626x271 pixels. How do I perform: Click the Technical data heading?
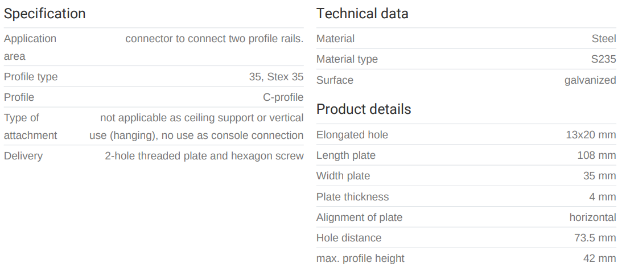point(362,14)
